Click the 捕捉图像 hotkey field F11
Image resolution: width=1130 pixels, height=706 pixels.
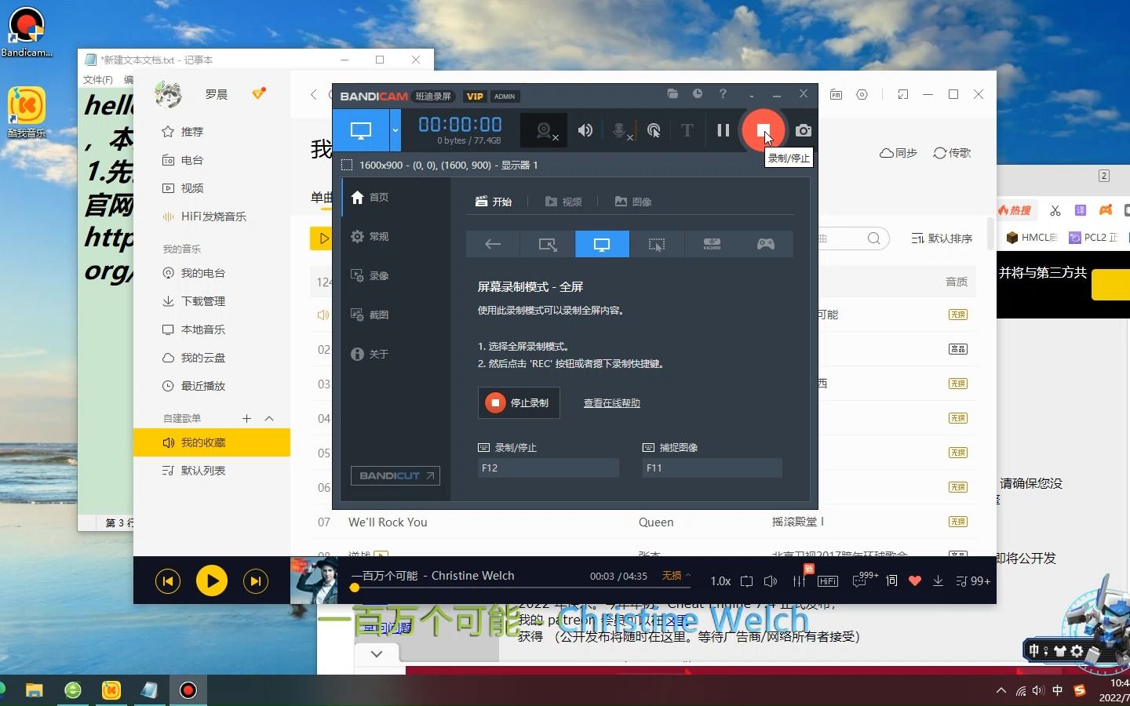click(x=712, y=468)
